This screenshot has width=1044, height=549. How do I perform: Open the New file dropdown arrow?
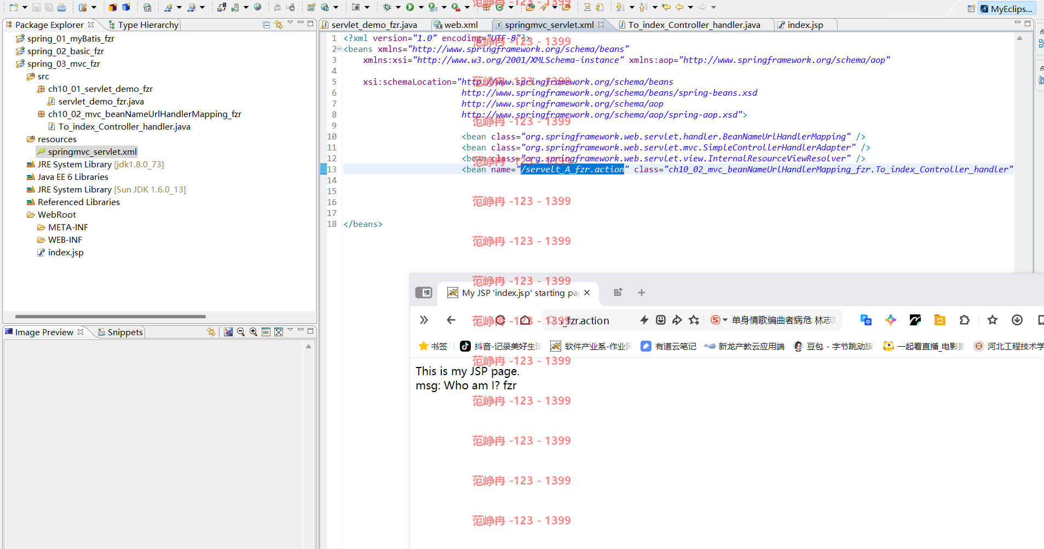(x=25, y=7)
